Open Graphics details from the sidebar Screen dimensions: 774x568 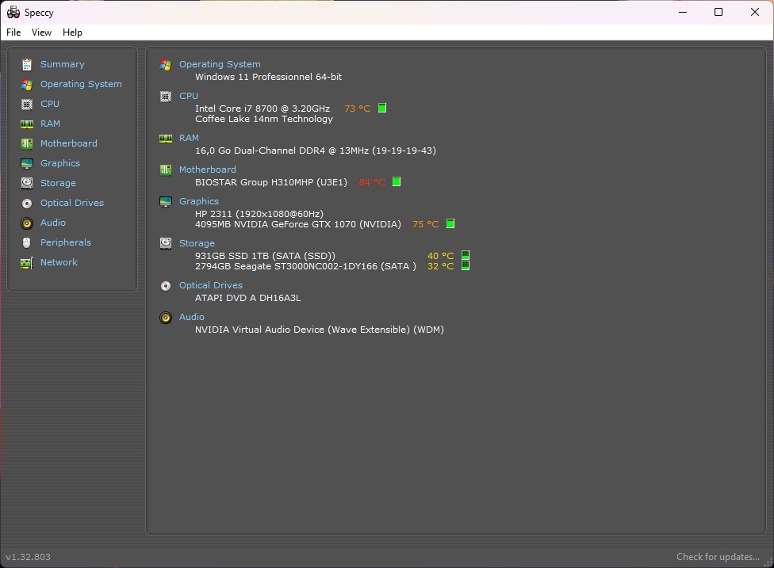60,163
